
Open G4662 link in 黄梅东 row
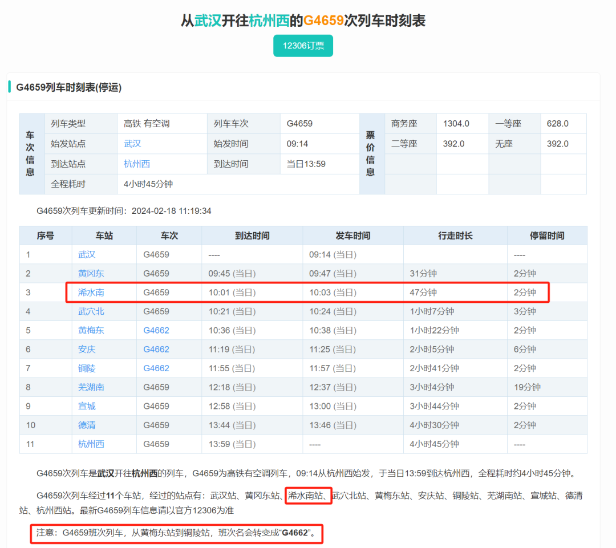[156, 330]
